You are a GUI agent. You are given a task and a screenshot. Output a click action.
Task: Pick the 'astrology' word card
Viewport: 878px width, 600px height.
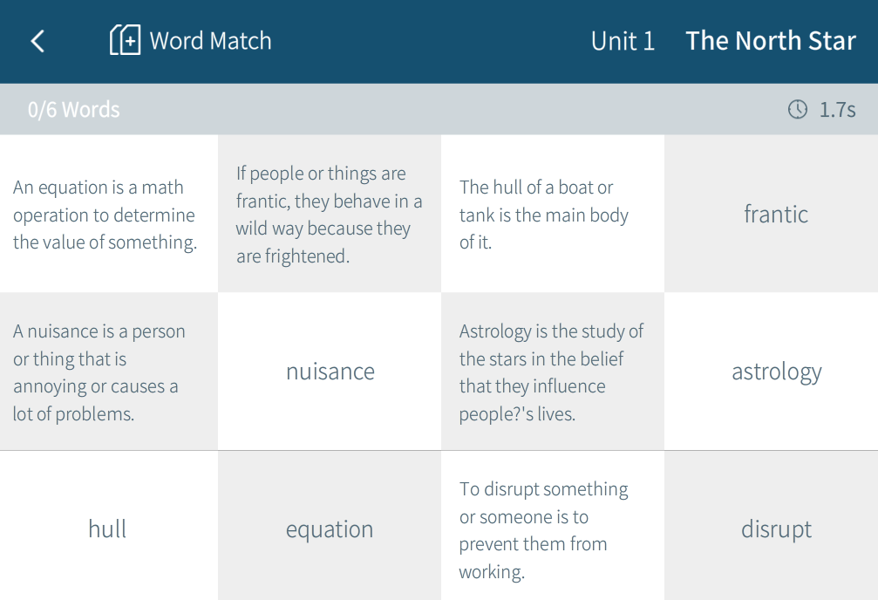coord(776,372)
